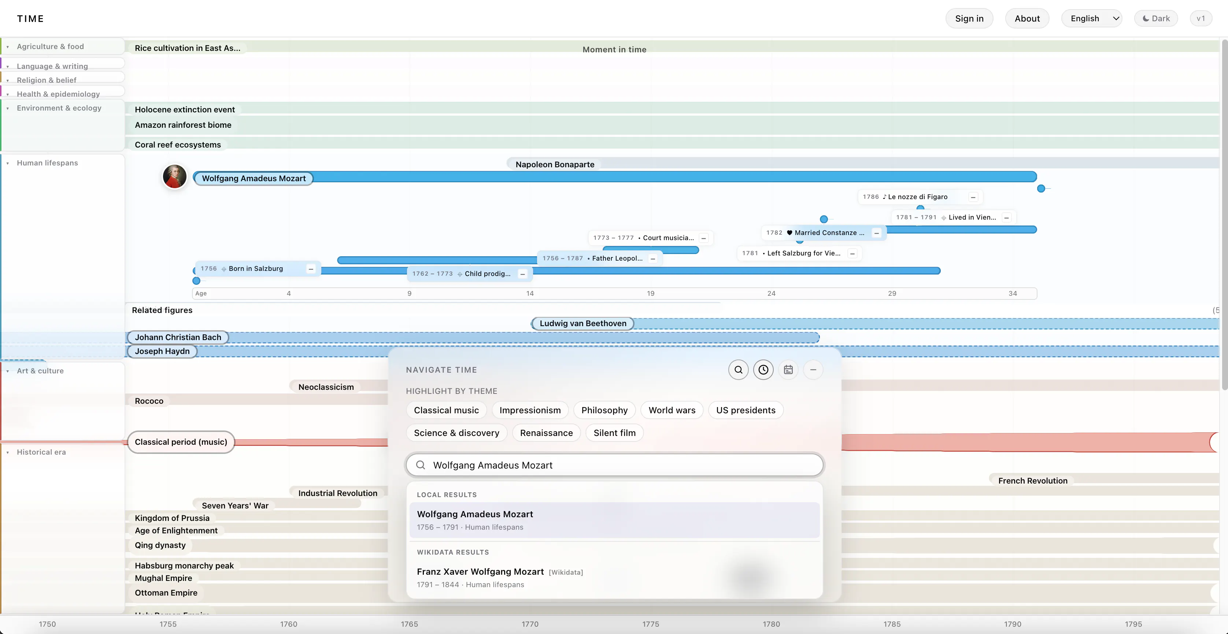This screenshot has width=1228, height=634.
Task: Collapse the Agriculture & food category
Action: (x=8, y=47)
